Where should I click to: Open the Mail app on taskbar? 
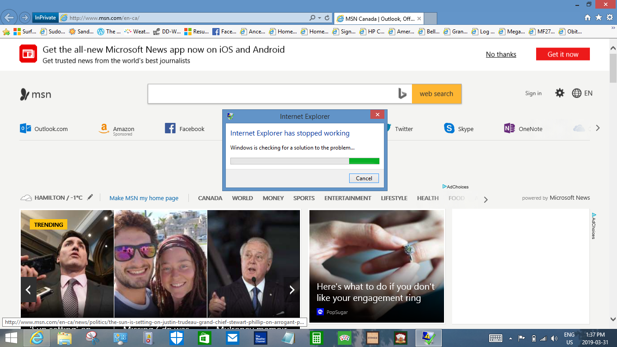[233, 338]
